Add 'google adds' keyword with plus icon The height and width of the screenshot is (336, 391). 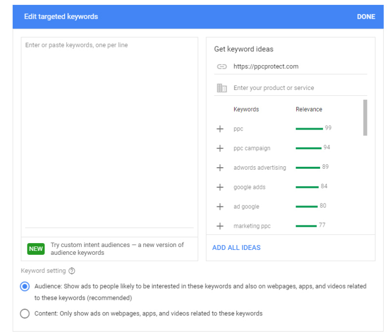pyautogui.click(x=220, y=187)
